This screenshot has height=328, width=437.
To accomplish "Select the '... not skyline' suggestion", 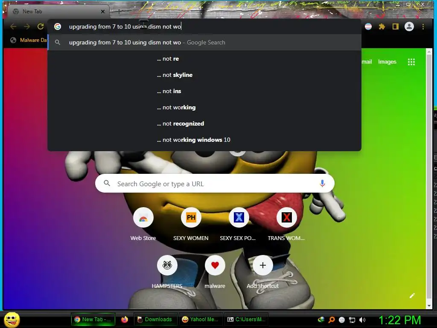I will click(204, 75).
